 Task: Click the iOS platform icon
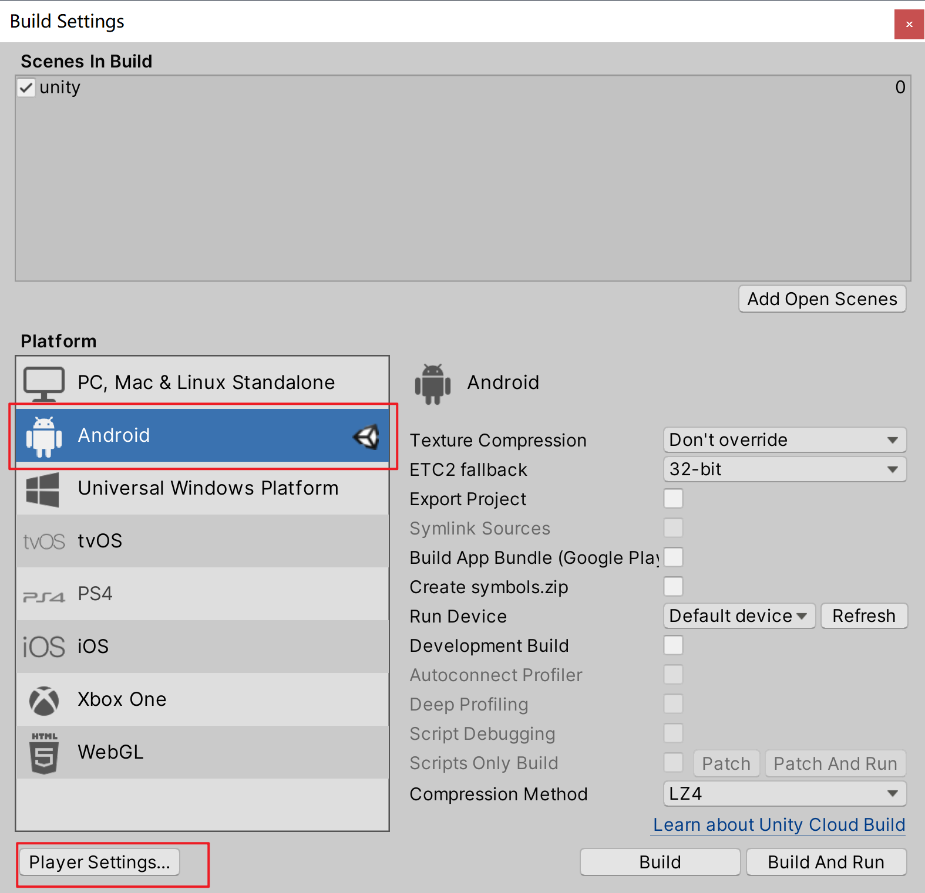pyautogui.click(x=43, y=647)
